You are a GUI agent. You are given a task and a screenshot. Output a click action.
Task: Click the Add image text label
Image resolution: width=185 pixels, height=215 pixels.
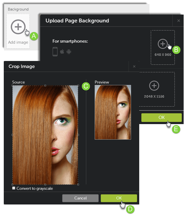18,42
